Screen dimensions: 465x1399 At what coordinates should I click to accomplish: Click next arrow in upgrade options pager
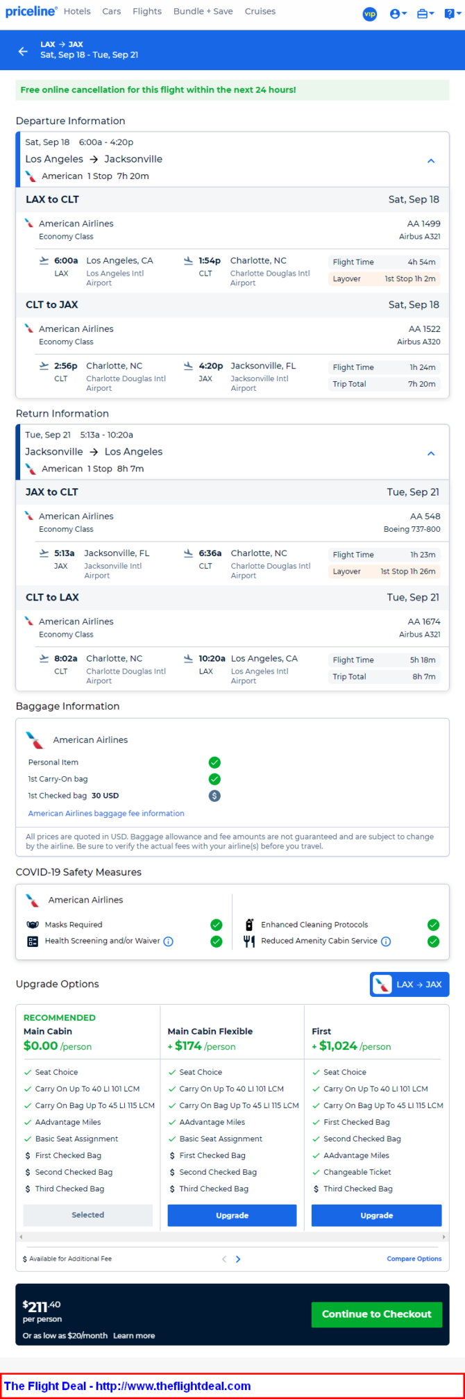tap(238, 1259)
